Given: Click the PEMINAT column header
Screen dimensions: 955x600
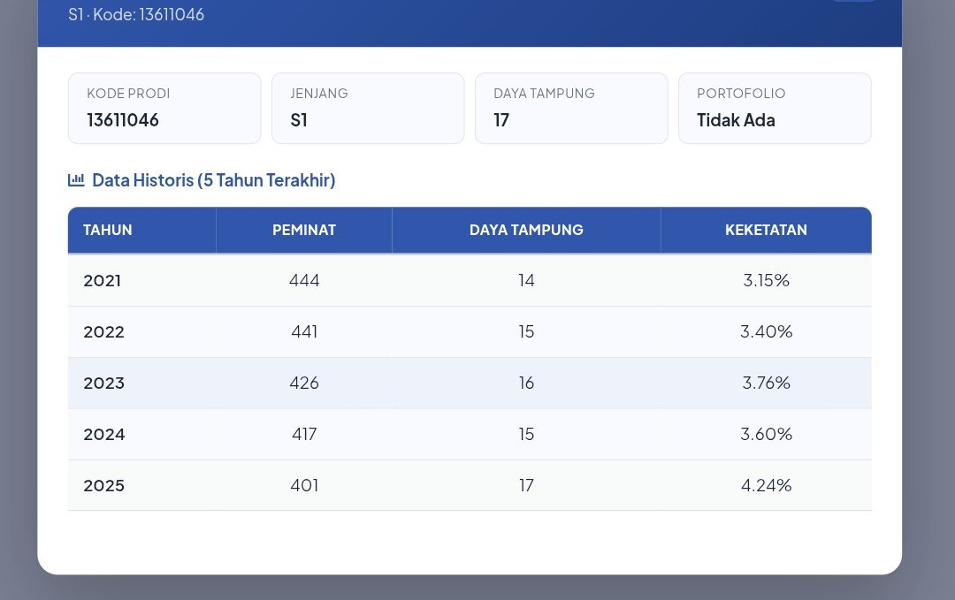Looking at the screenshot, I should [304, 230].
